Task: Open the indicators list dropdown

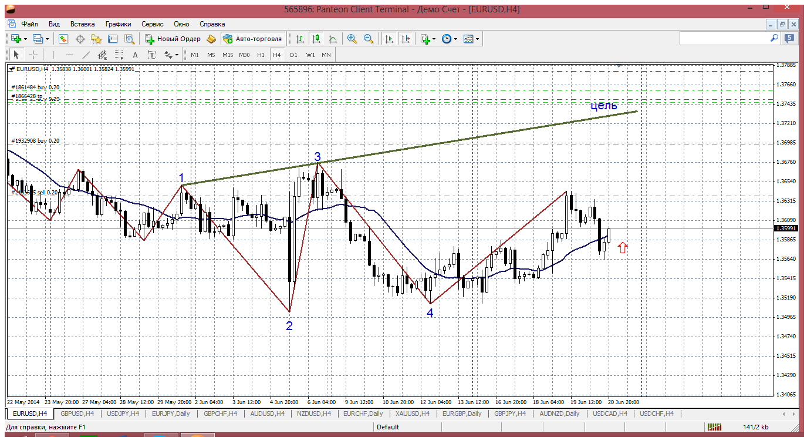Action: 434,39
